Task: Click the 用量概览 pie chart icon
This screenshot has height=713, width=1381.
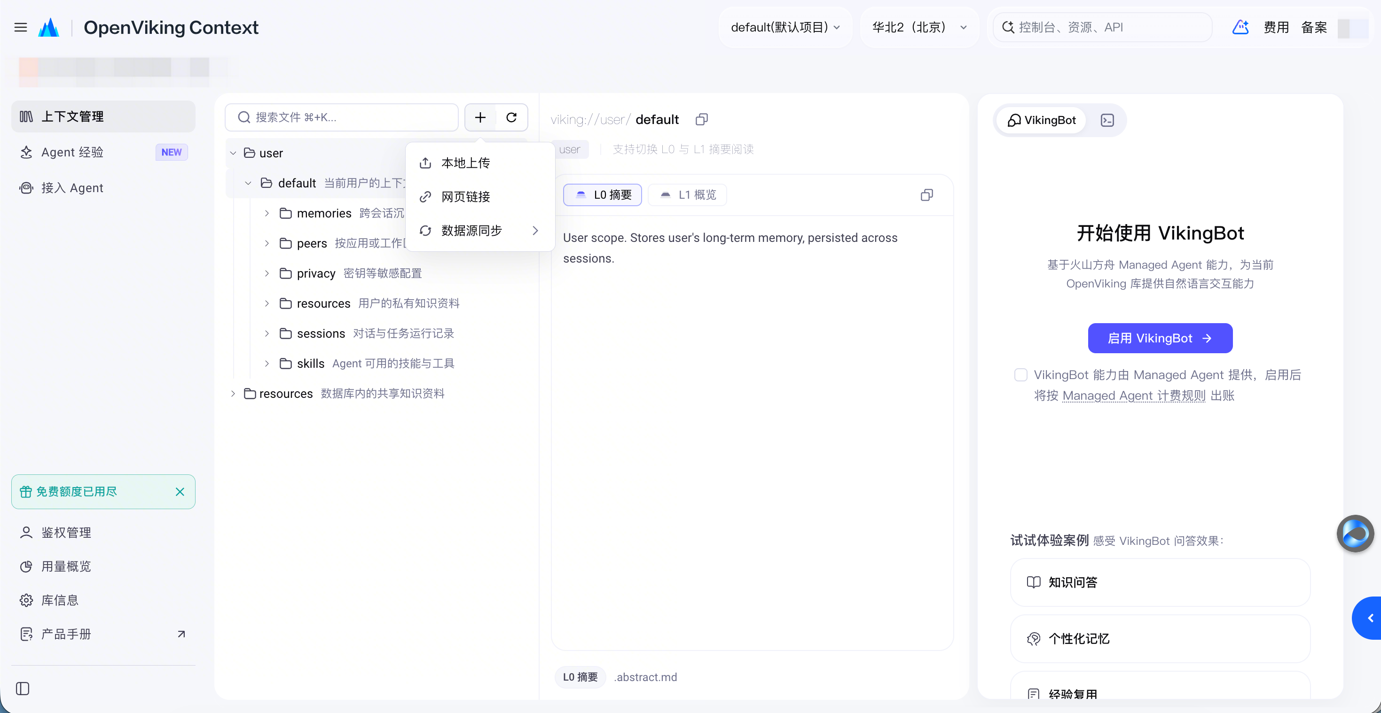Action: coord(26,566)
